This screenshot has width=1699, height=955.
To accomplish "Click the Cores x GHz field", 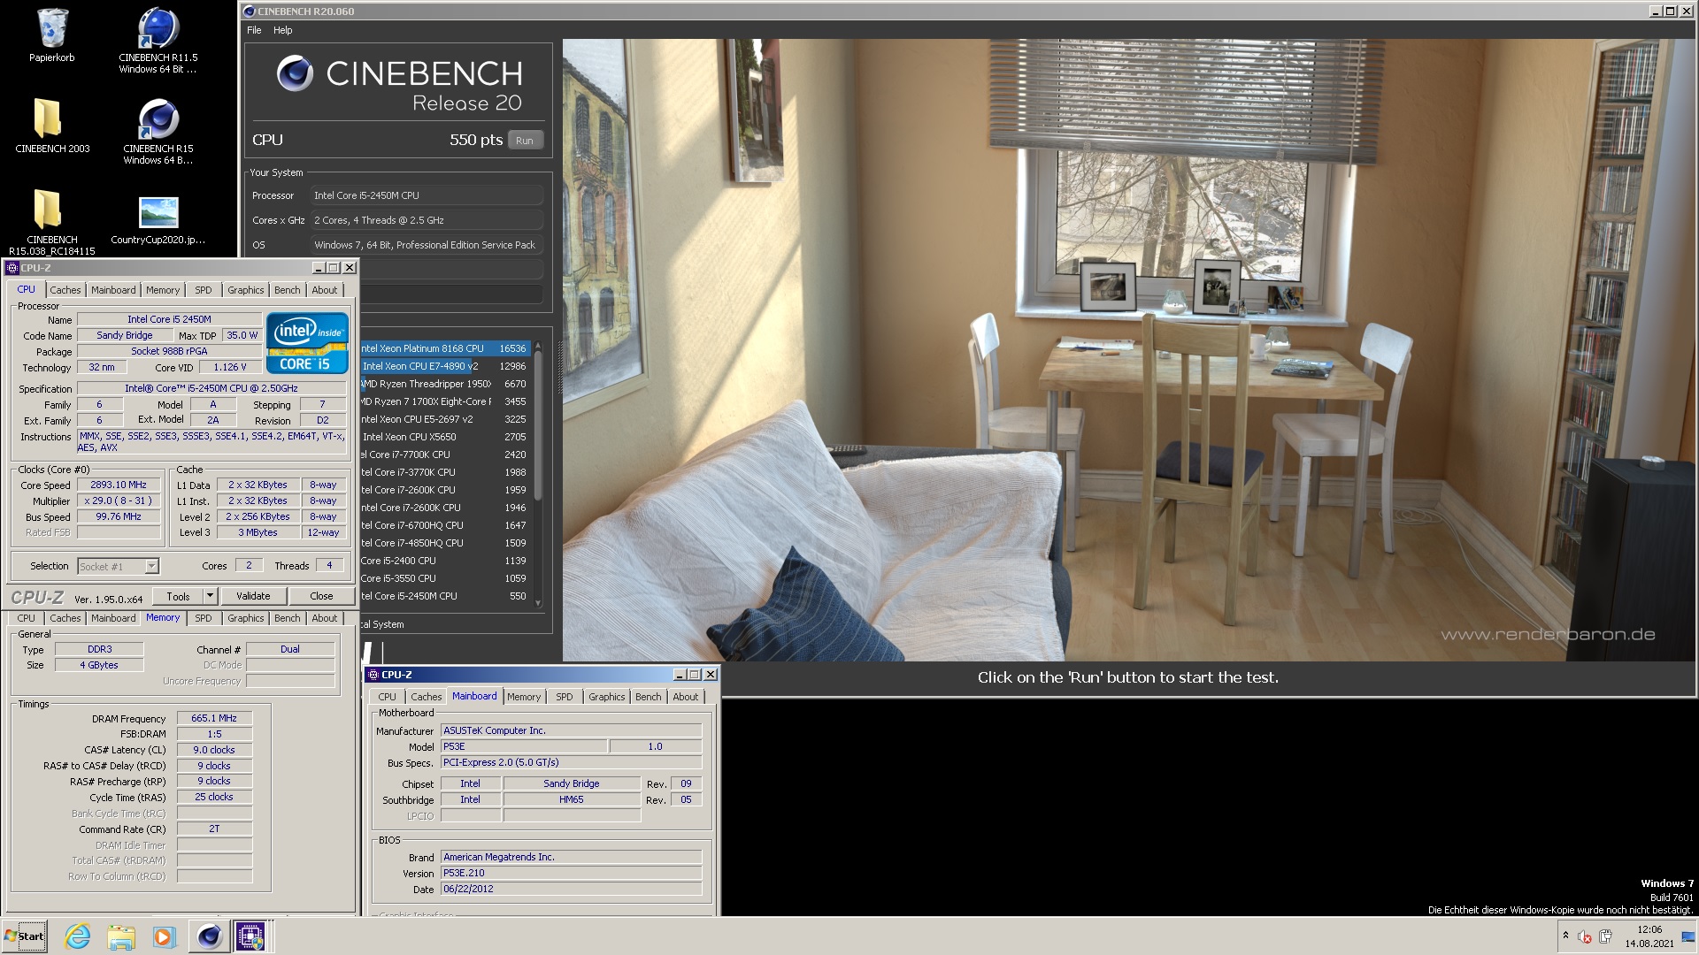I will tap(427, 220).
